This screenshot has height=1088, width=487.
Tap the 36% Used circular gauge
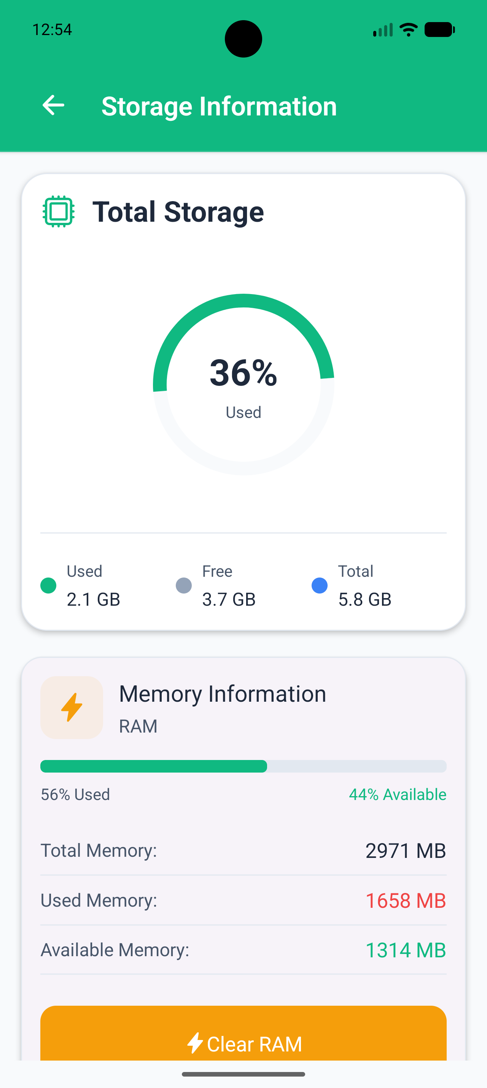point(243,384)
